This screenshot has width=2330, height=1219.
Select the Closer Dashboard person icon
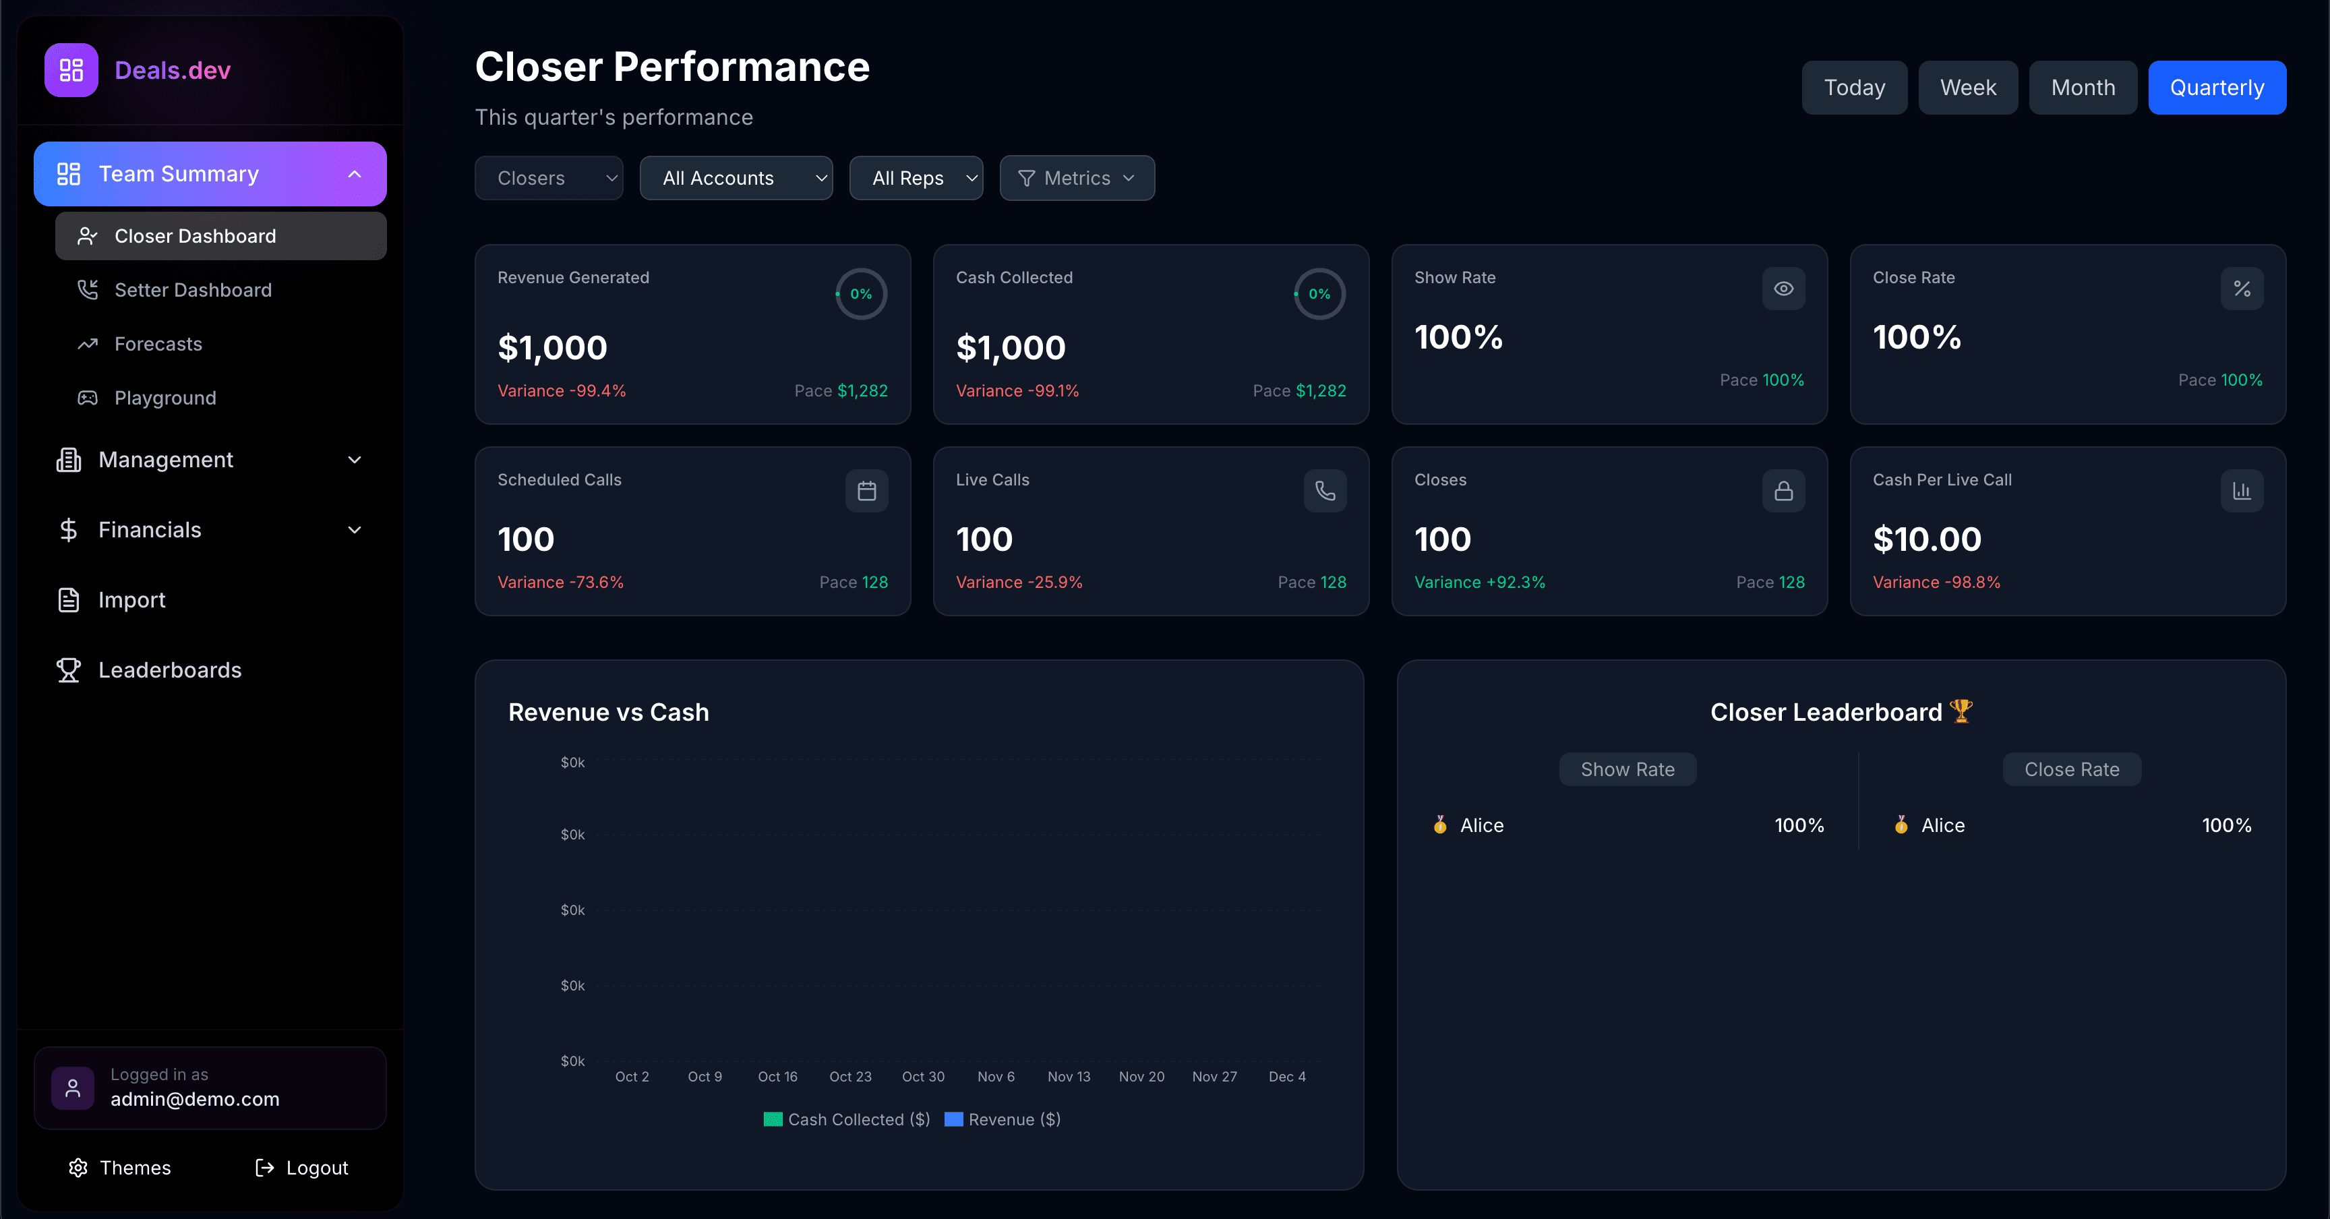click(x=88, y=236)
